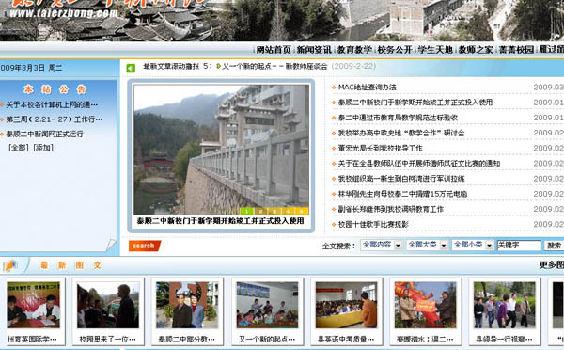Click the 更多图 link at the right of 最新图文
Screen dimensions: 564x350
click(552, 265)
